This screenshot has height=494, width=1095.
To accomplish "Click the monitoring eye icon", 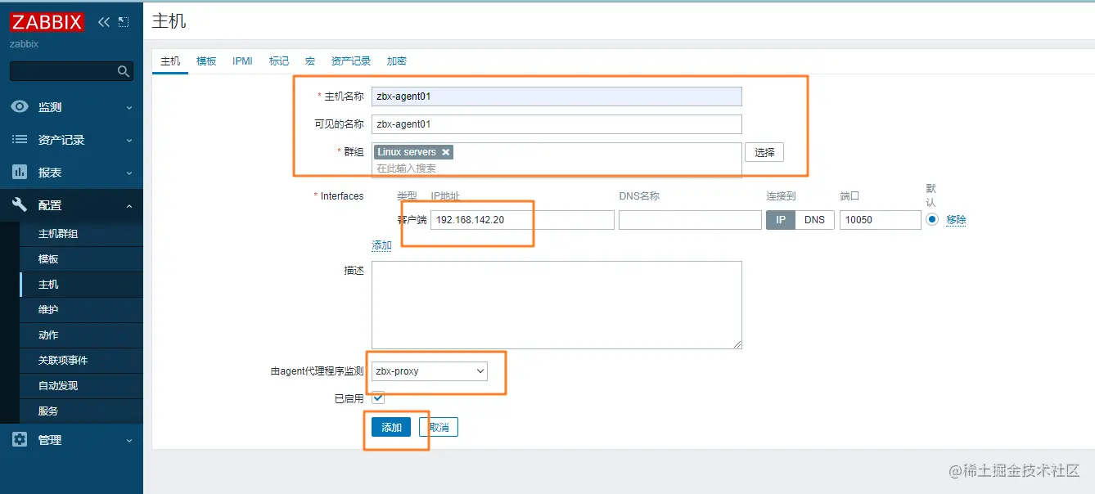I will tap(20, 107).
